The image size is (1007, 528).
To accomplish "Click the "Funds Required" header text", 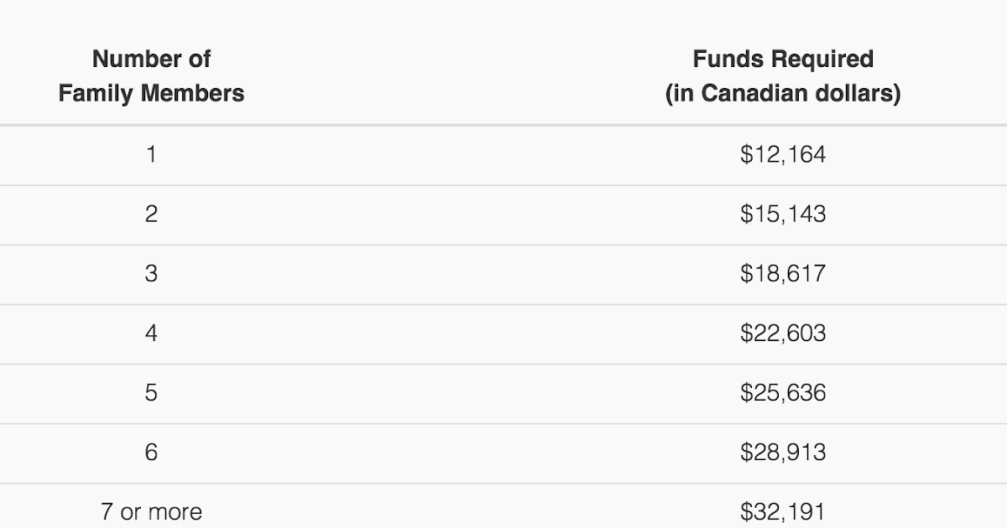I will point(782,60).
